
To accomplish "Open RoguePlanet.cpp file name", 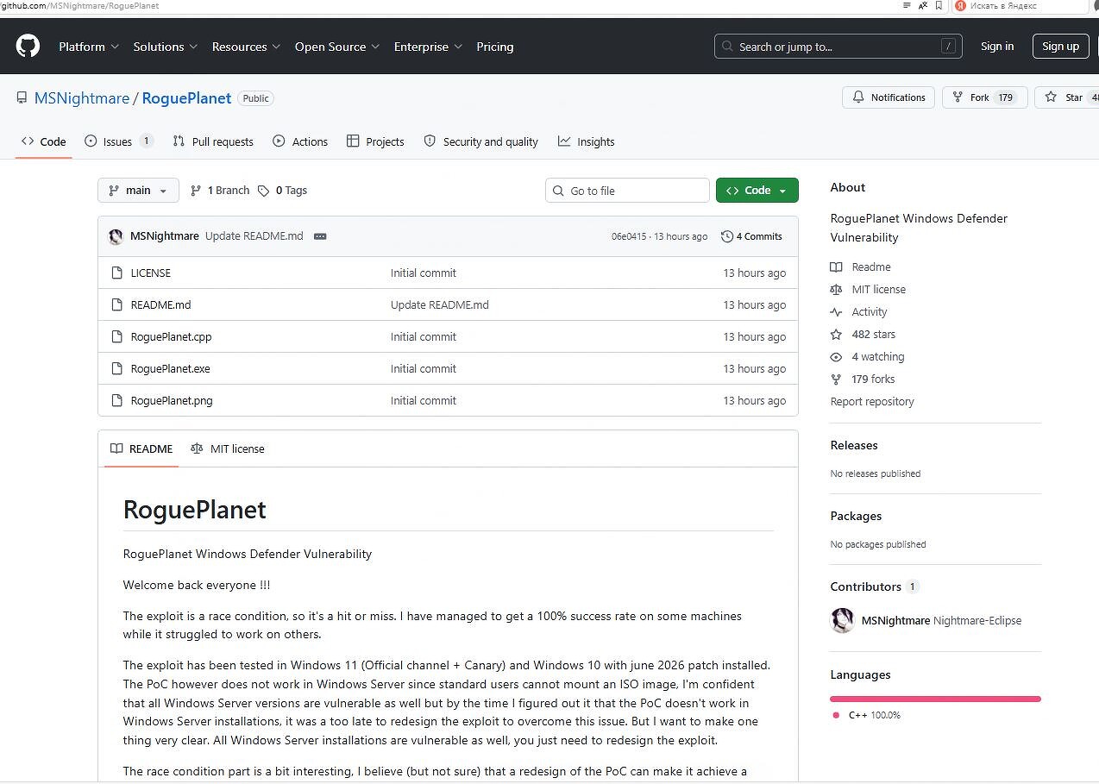I will pos(171,336).
